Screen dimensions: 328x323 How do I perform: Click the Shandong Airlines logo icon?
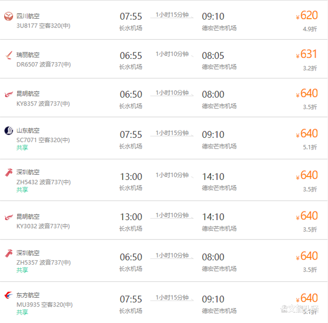(8, 130)
